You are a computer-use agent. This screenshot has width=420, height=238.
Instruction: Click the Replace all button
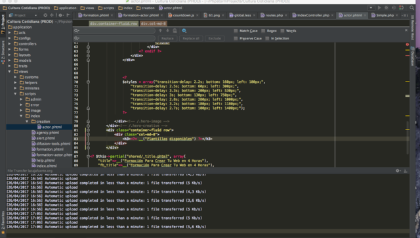tap(191, 38)
